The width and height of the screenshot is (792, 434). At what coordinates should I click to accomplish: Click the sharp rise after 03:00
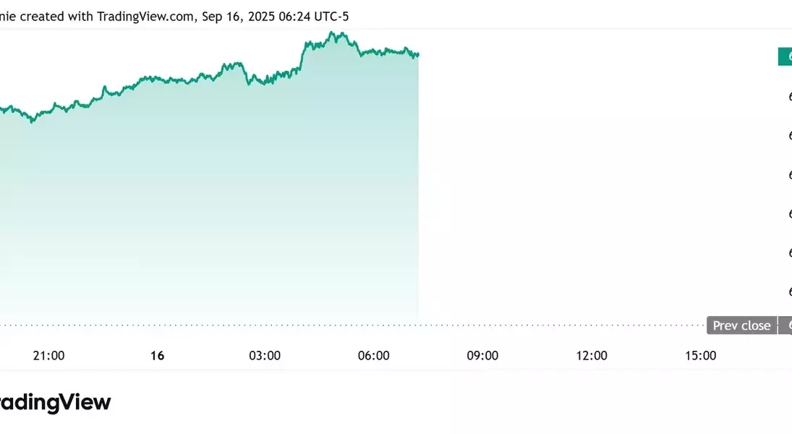click(x=302, y=56)
